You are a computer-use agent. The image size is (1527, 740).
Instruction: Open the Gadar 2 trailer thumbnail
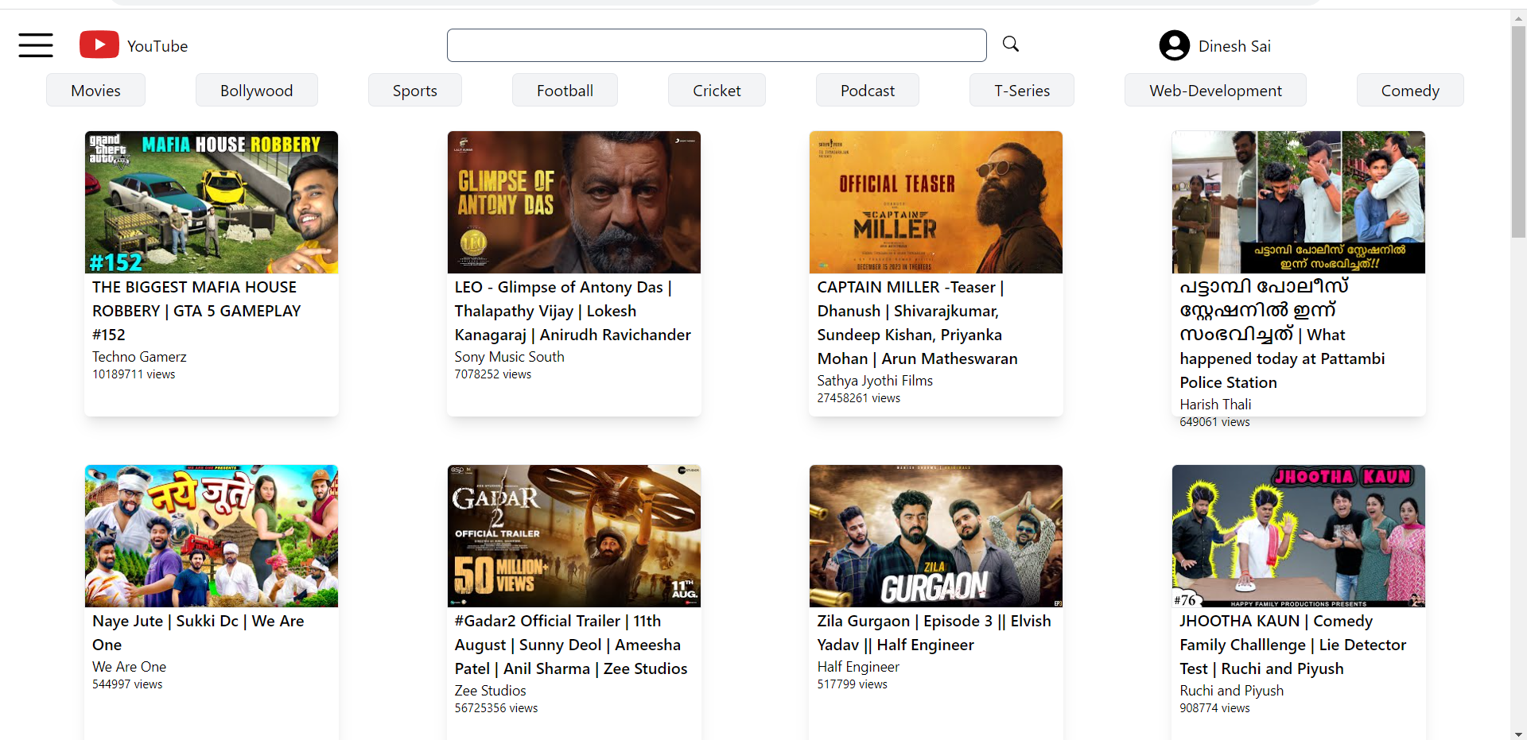point(574,536)
